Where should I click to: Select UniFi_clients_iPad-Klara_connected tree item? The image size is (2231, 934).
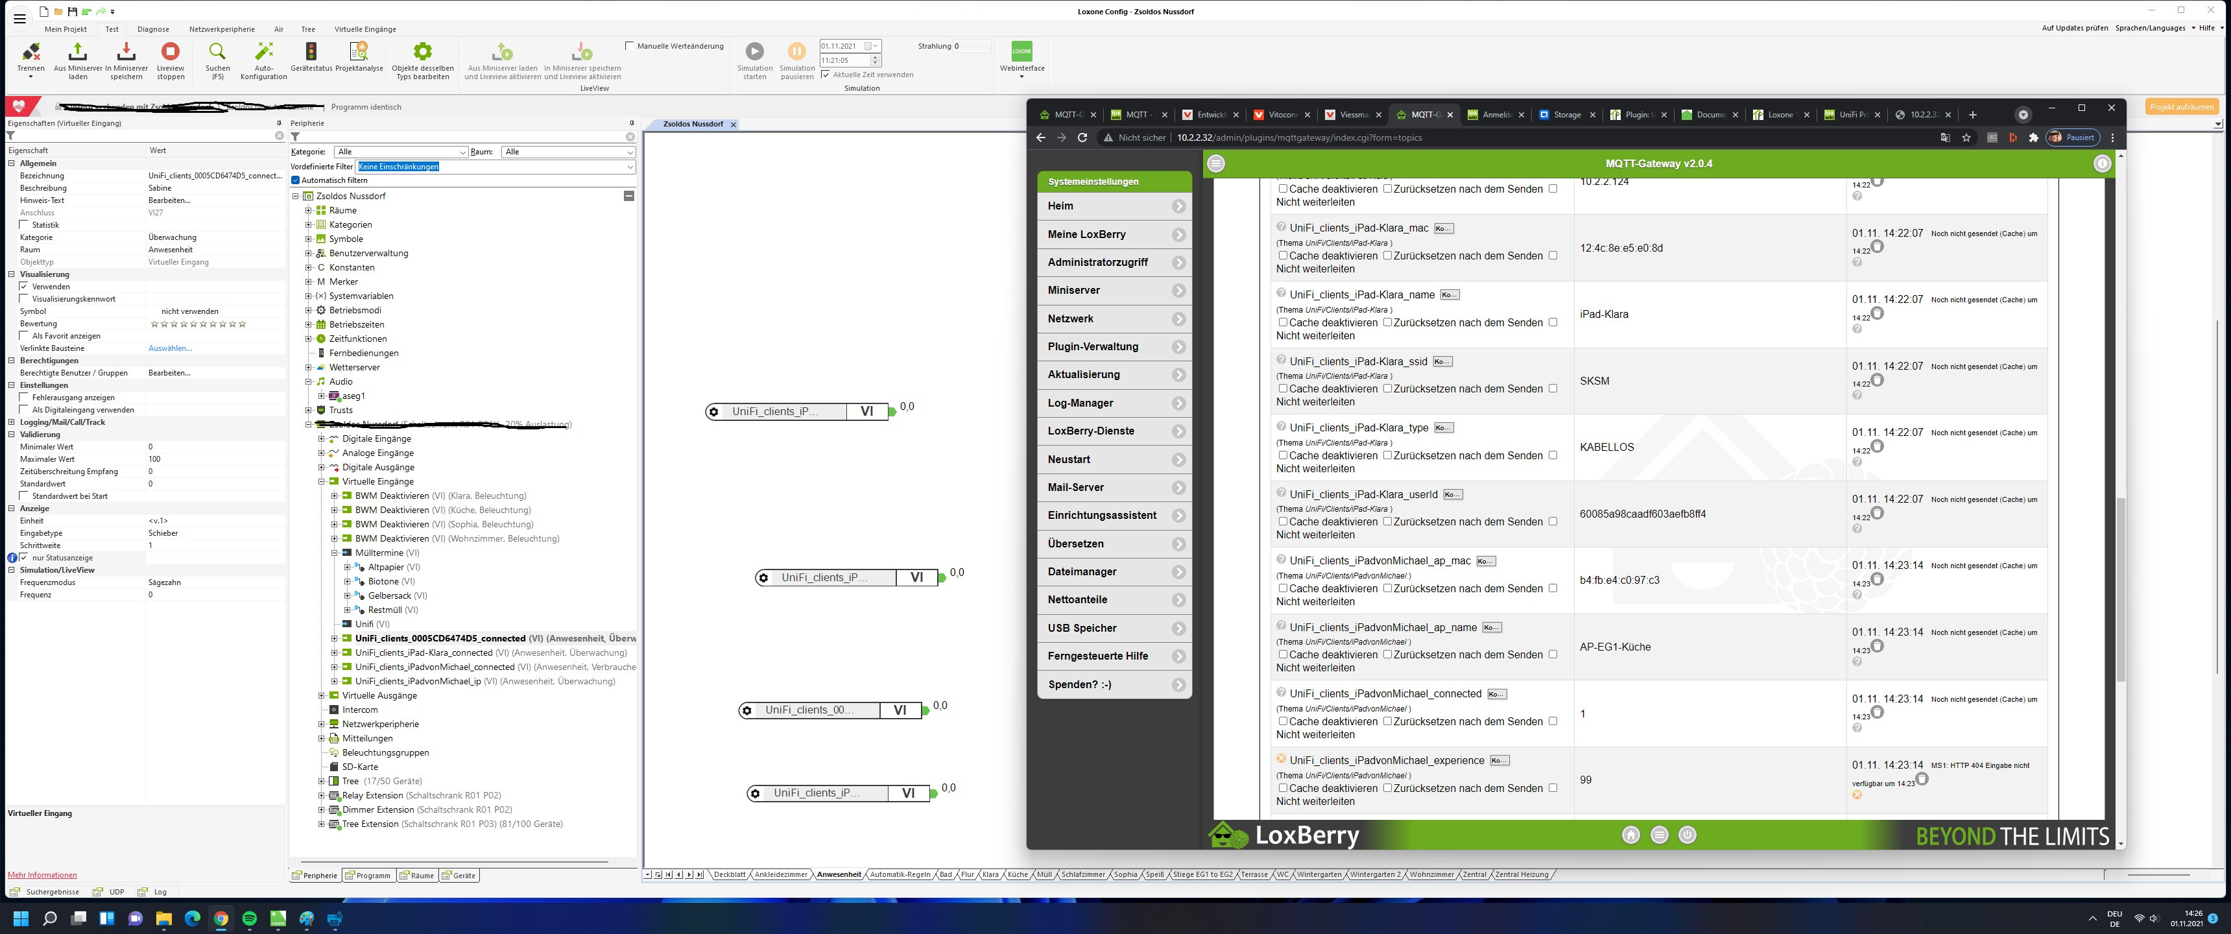pyautogui.click(x=490, y=653)
